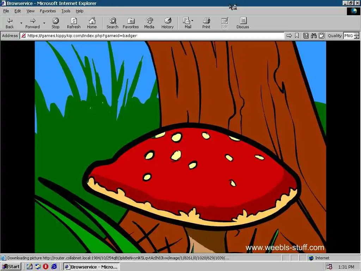Screen dimensions: 361x271
Task: Open the Forward history dropdown arrow
Action: (x=44, y=23)
